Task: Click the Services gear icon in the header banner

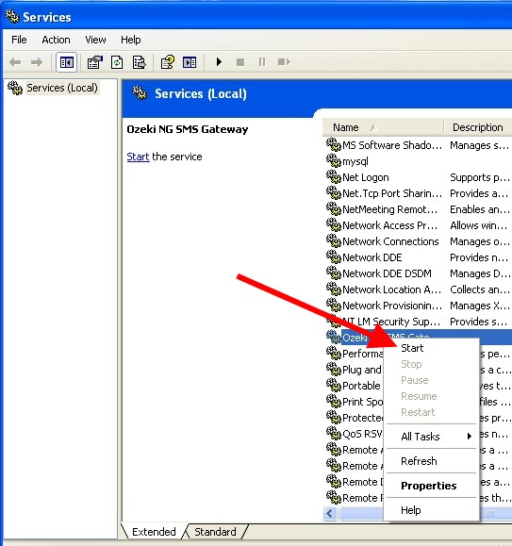Action: [140, 92]
